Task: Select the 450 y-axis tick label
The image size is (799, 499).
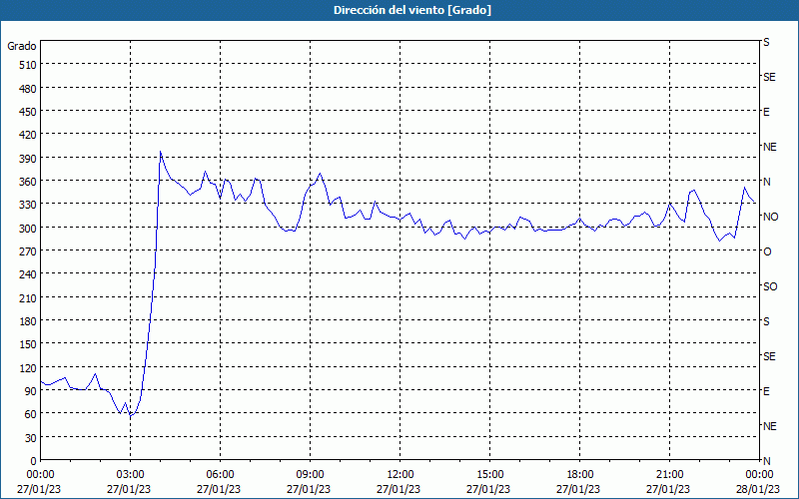Action: pos(28,112)
